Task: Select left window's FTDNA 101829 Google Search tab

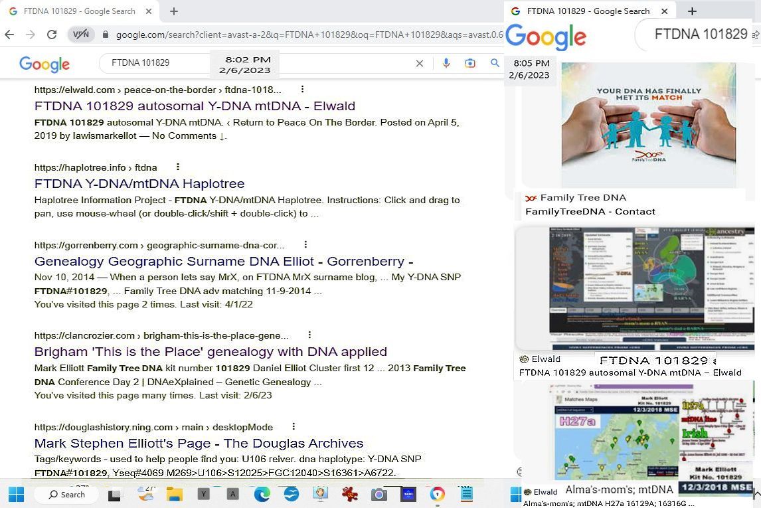Action: tap(80, 11)
